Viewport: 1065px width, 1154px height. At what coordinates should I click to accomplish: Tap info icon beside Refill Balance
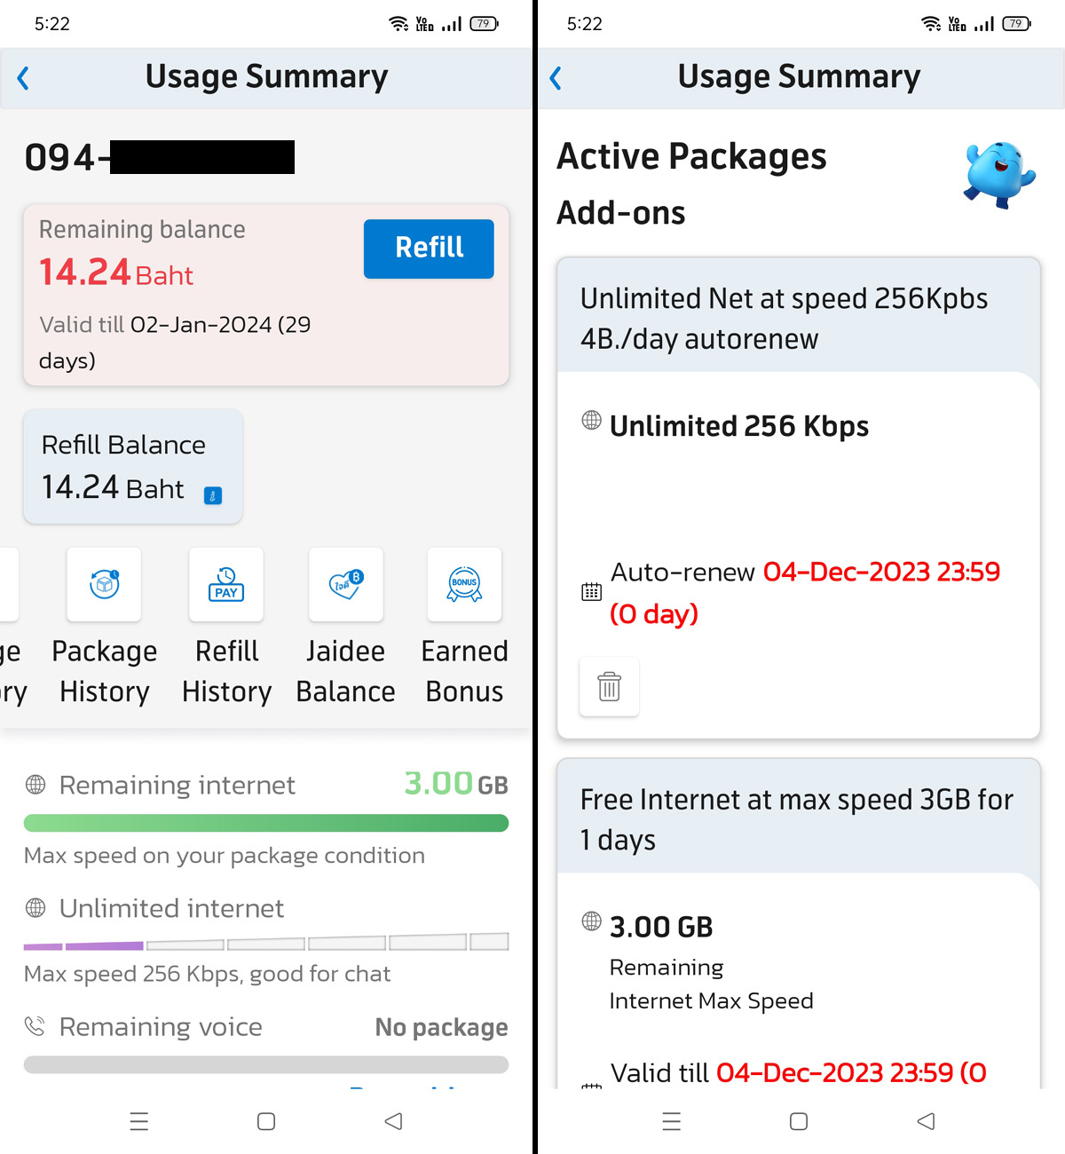[x=213, y=495]
